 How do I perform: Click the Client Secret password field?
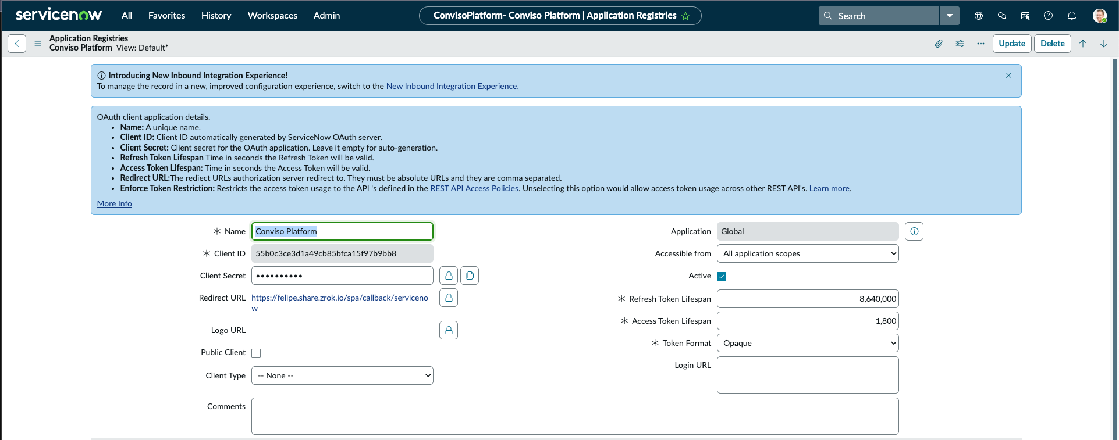(342, 276)
